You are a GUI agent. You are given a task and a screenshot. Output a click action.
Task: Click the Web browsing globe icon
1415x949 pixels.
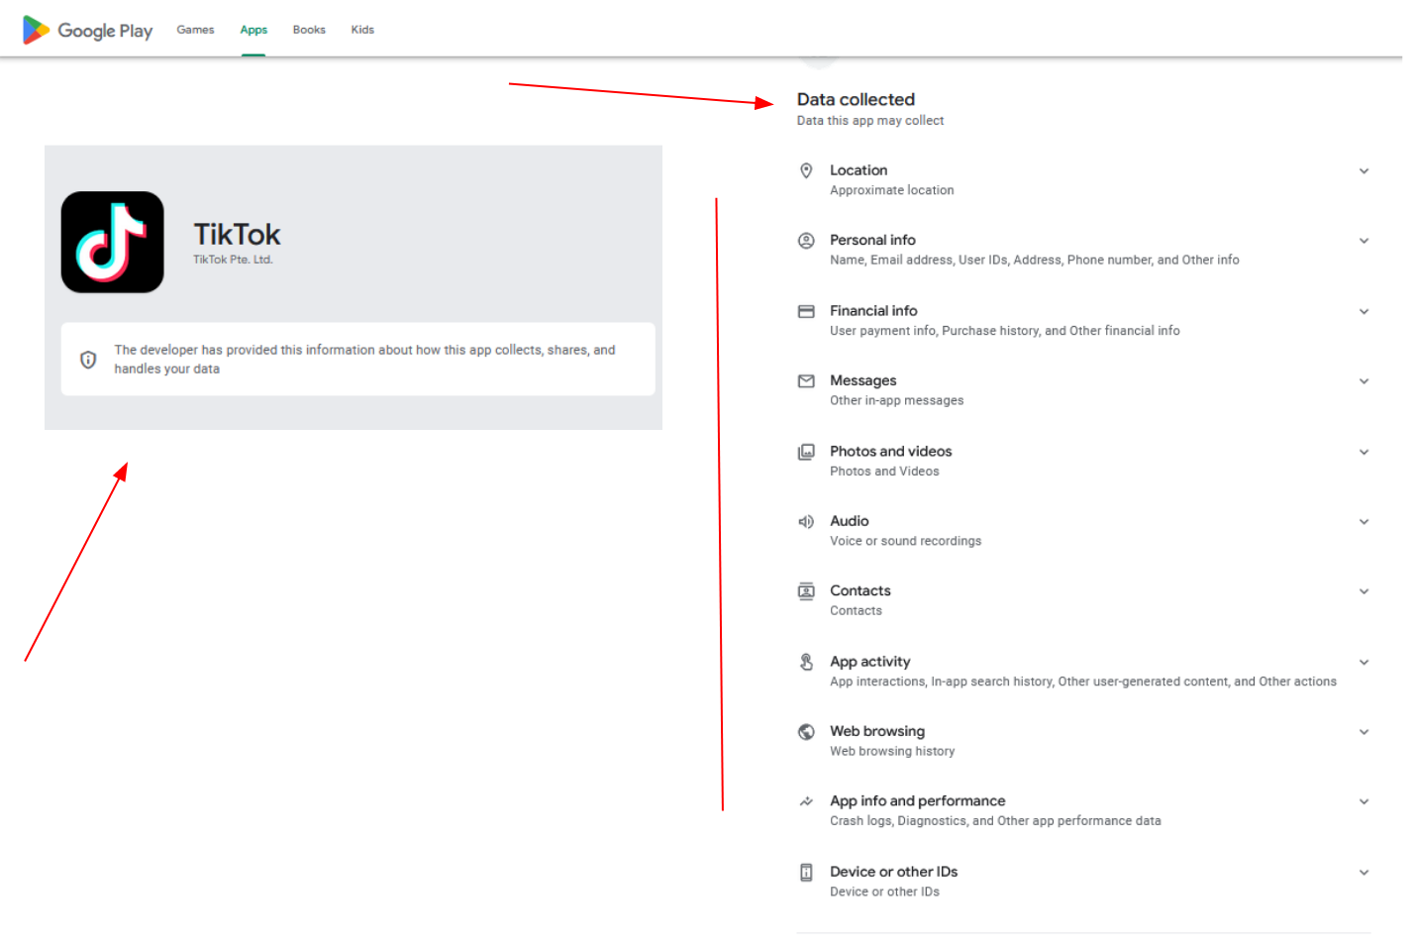coord(806,732)
